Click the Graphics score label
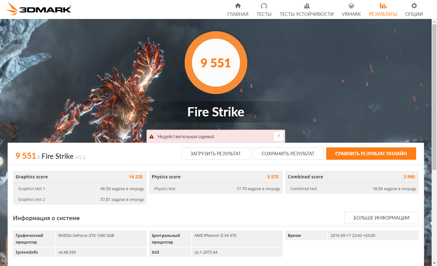Viewport: 437px width, 266px height. [x=32, y=177]
